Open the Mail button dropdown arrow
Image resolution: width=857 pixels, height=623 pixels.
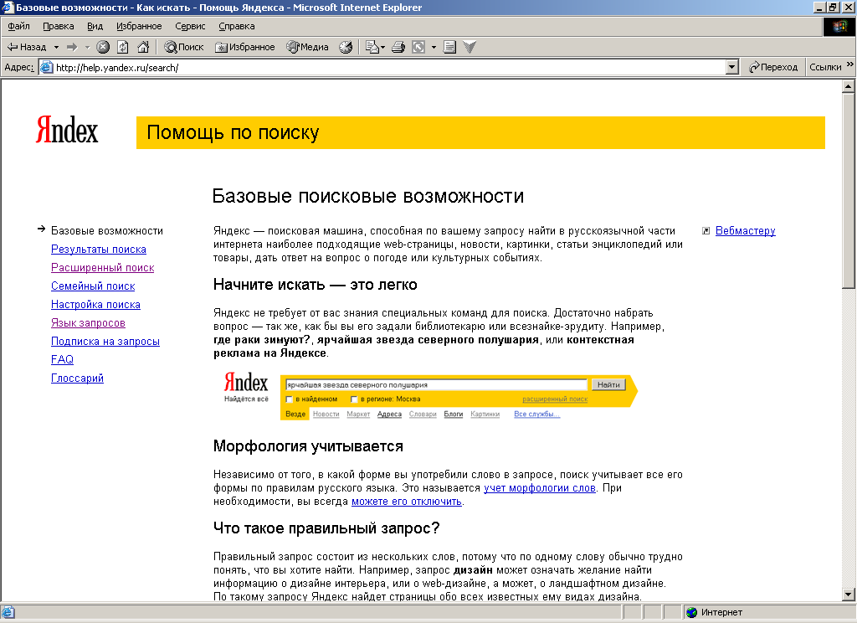click(x=382, y=47)
